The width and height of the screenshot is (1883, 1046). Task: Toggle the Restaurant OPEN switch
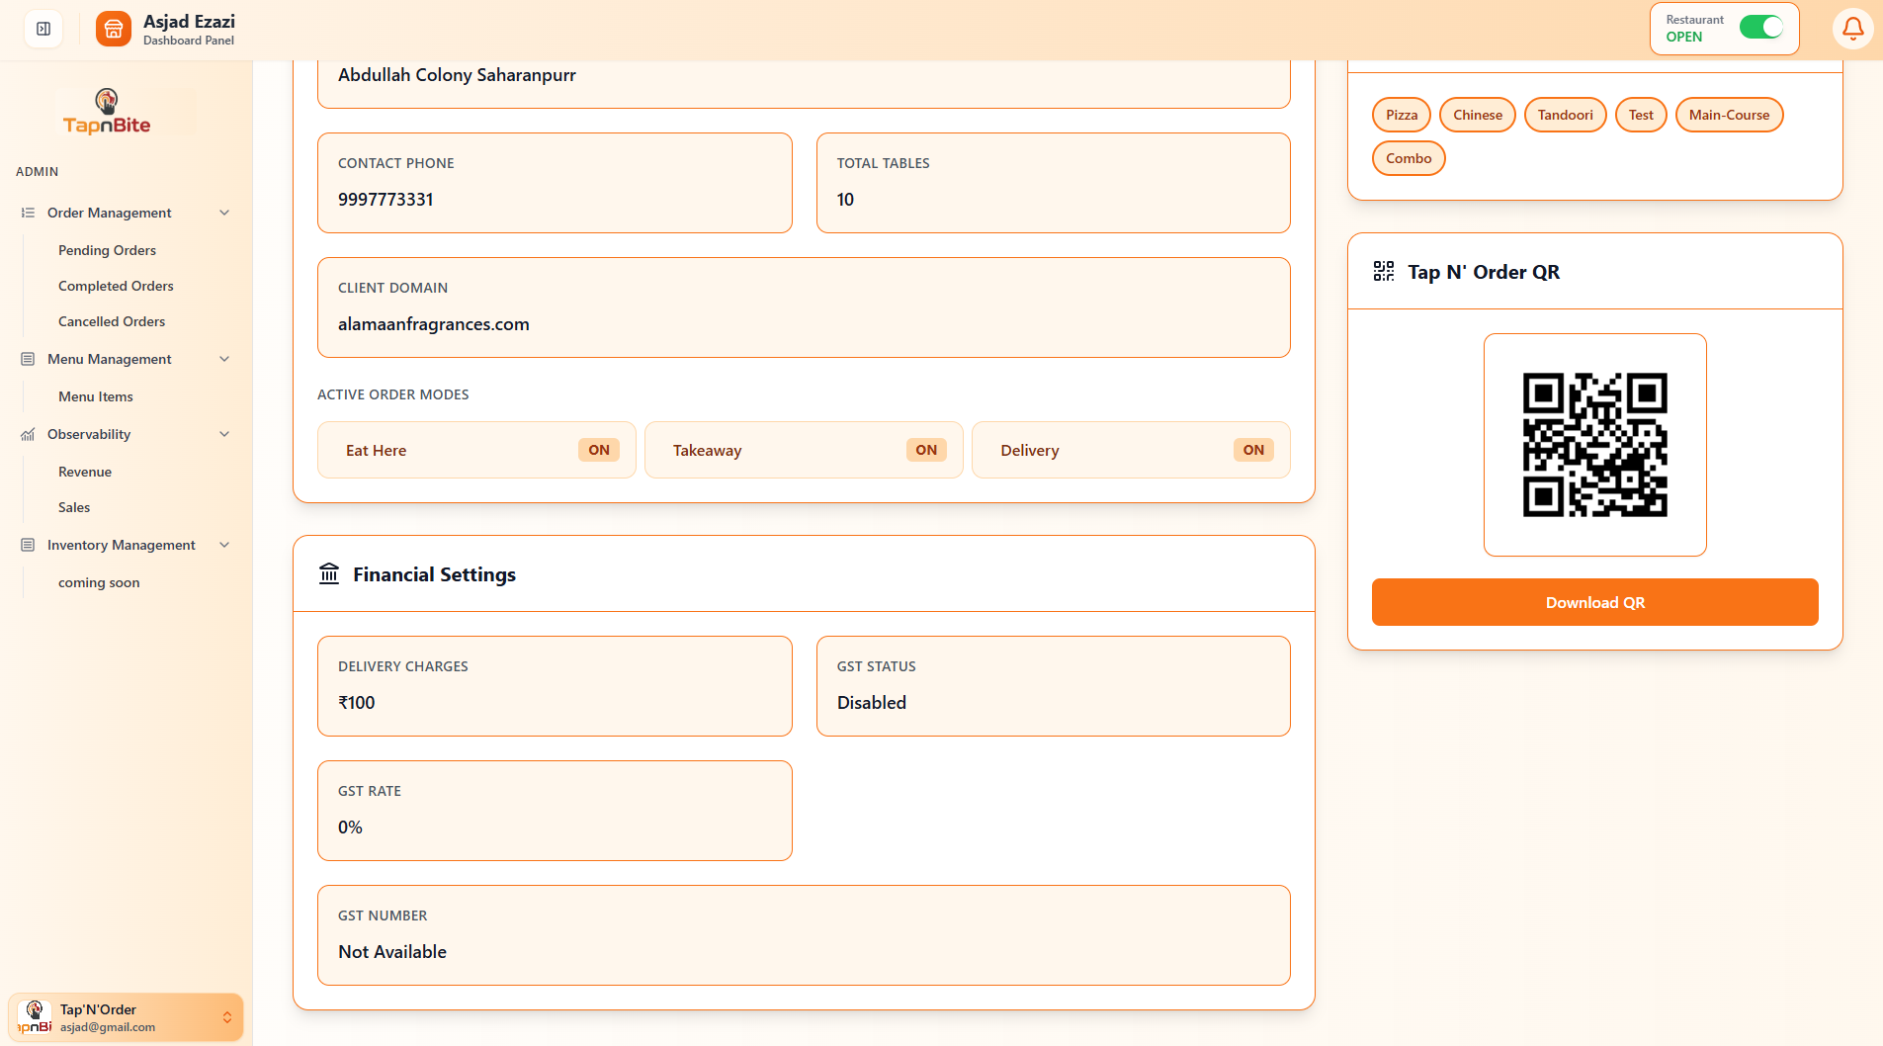click(1760, 28)
